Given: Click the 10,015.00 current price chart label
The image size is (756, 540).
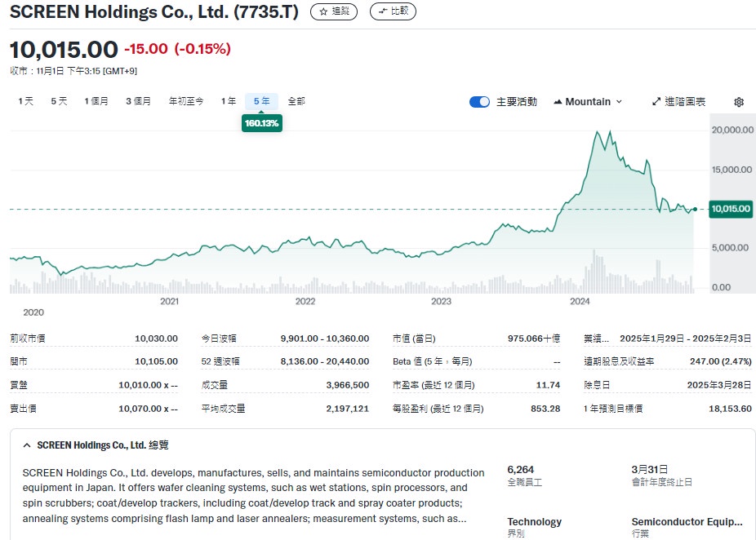Looking at the screenshot, I should pos(731,209).
